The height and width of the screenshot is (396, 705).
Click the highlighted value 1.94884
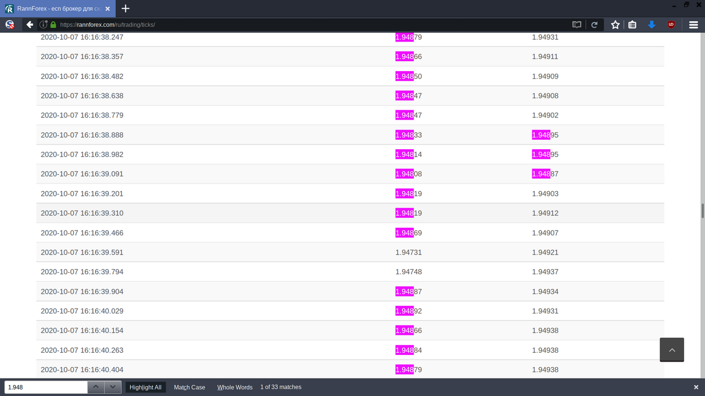(x=409, y=350)
